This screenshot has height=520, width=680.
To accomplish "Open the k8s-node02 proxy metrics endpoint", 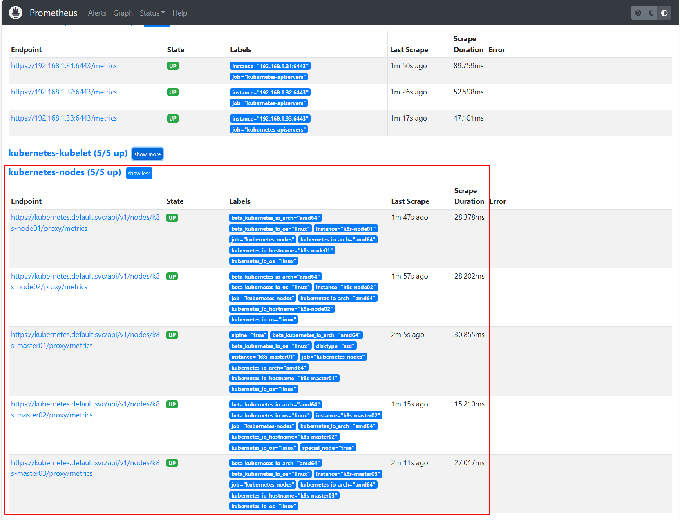I will click(85, 281).
